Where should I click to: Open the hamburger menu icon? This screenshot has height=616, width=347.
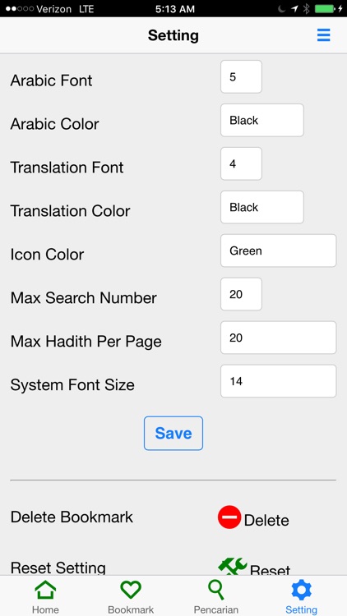point(323,35)
